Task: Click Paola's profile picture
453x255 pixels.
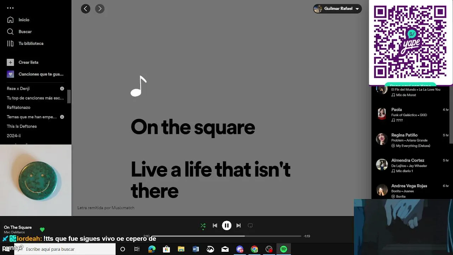Action: [382, 113]
